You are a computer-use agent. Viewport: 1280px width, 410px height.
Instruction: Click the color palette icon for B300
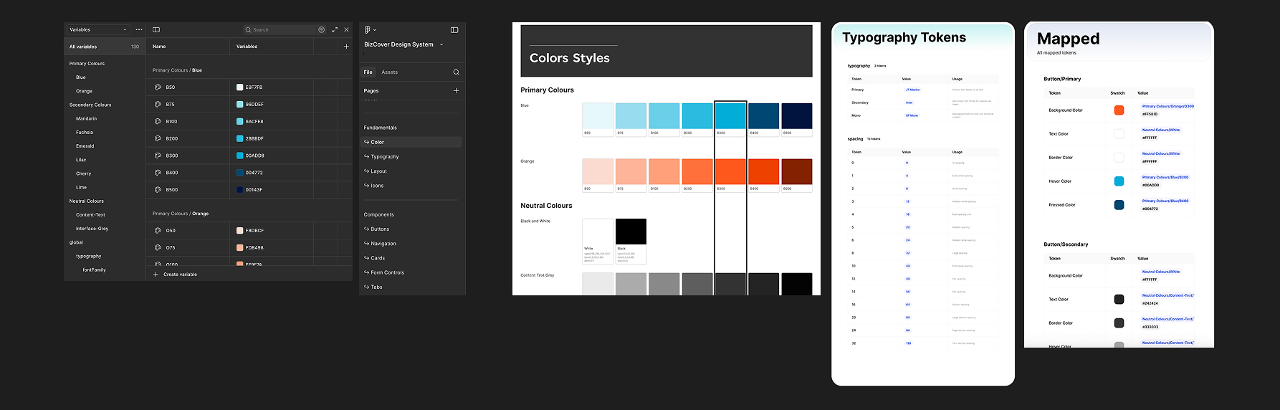coord(158,156)
